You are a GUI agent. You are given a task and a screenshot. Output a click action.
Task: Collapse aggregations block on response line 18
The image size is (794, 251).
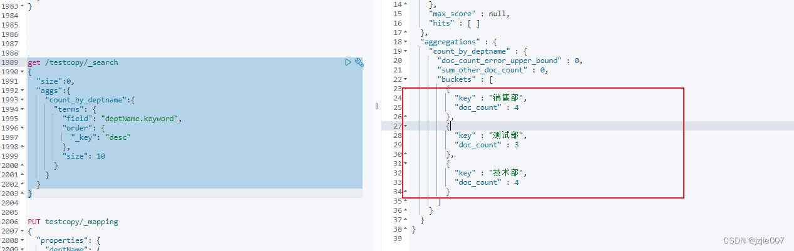point(405,42)
